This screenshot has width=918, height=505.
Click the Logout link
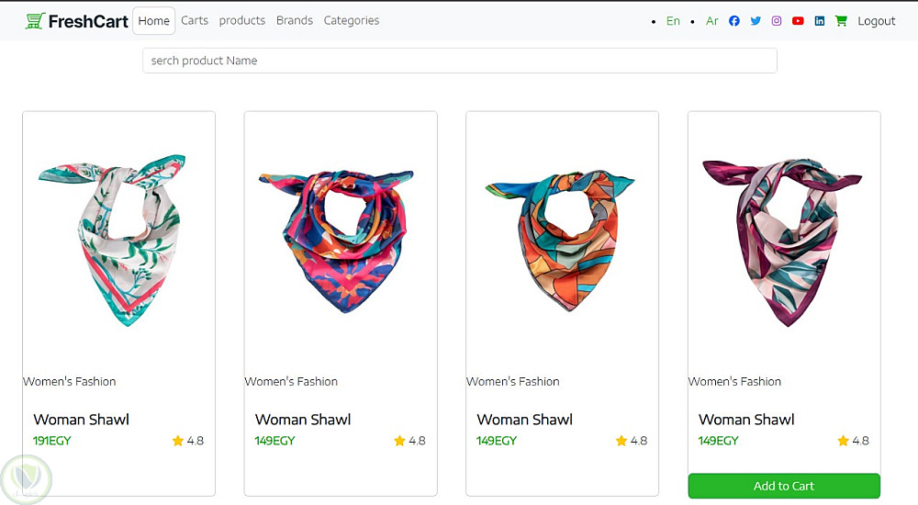877,21
